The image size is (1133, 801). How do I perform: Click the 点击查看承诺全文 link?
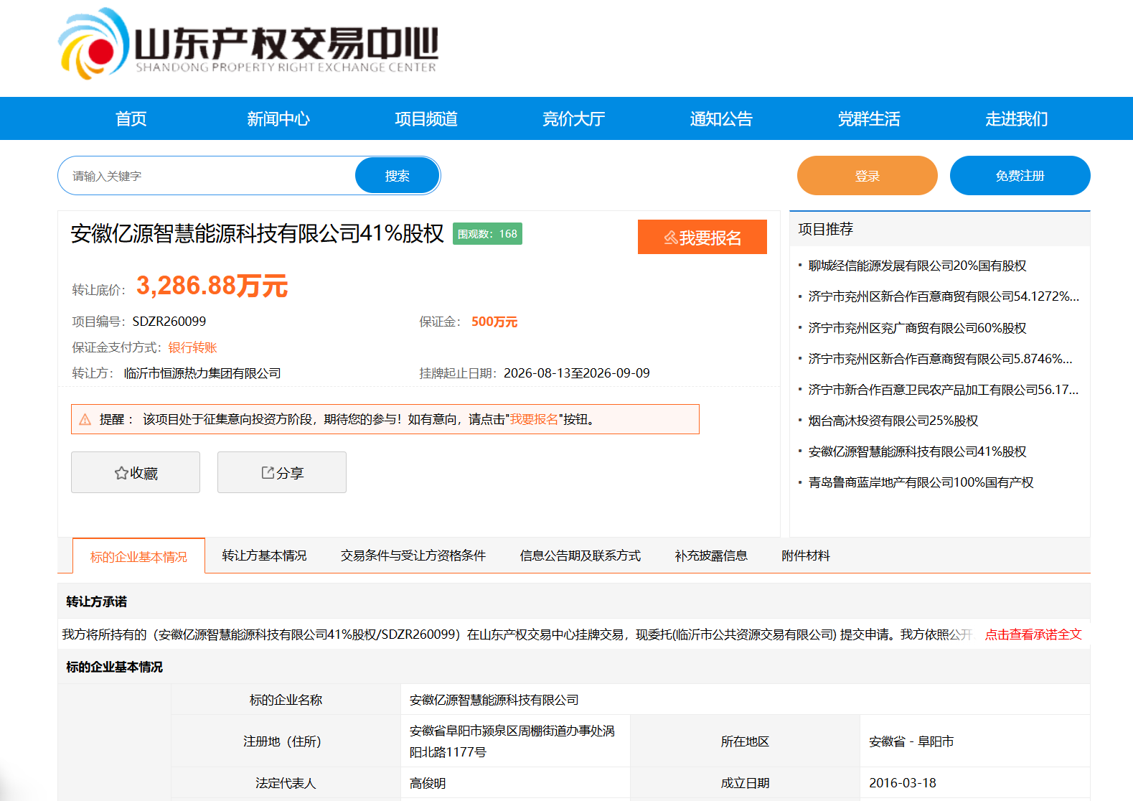[x=1033, y=634]
